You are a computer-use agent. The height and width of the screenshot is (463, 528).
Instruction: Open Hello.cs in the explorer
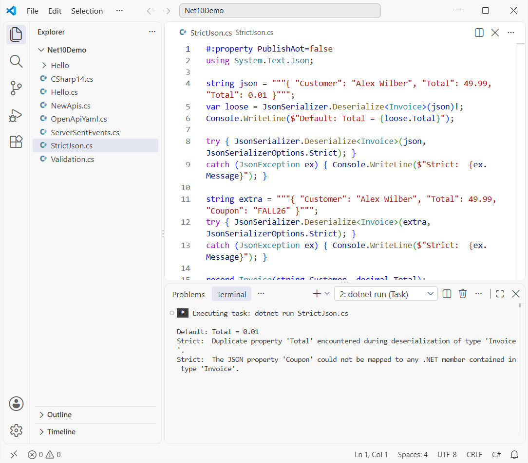point(95,92)
